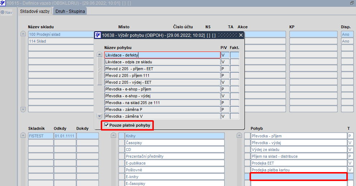
Task: Choose the Převodka - e-shop - příjem movement
Action: pos(162,89)
